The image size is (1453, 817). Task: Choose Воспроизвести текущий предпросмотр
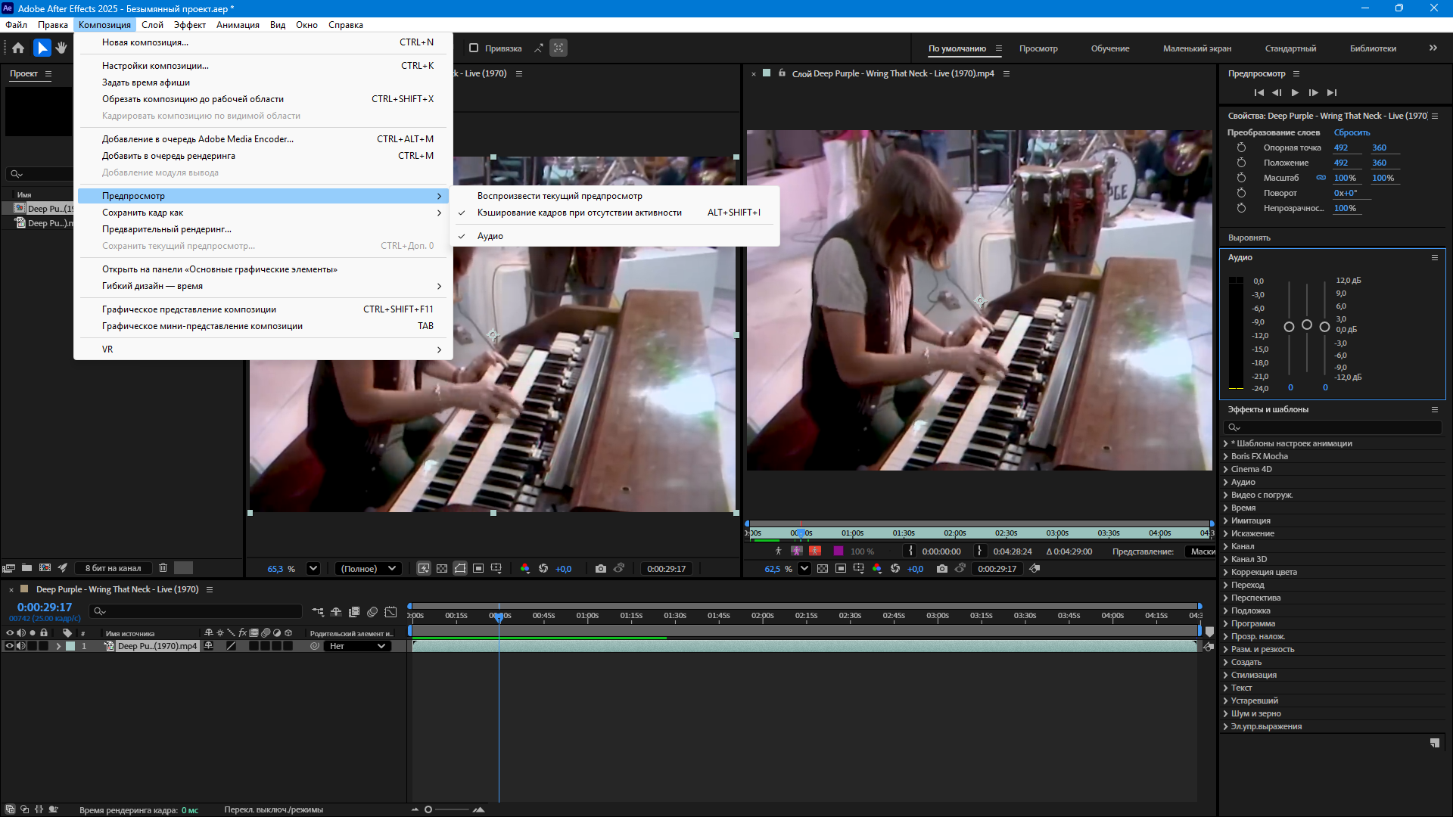point(616,196)
